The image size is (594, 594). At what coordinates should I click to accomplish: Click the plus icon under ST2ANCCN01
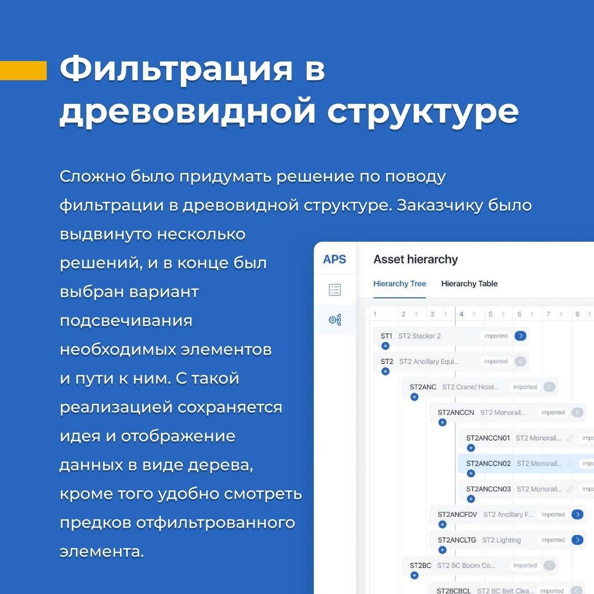coord(471,448)
